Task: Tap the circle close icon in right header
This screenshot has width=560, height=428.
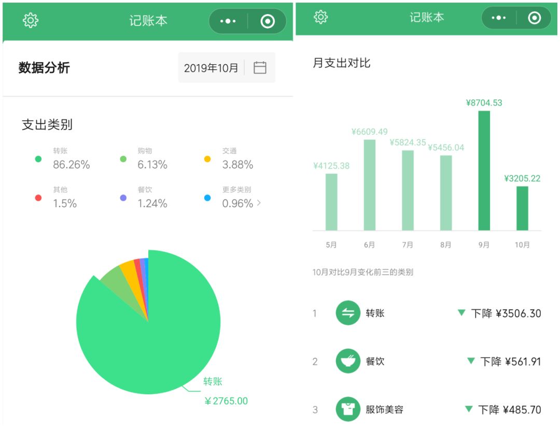Action: pos(534,18)
